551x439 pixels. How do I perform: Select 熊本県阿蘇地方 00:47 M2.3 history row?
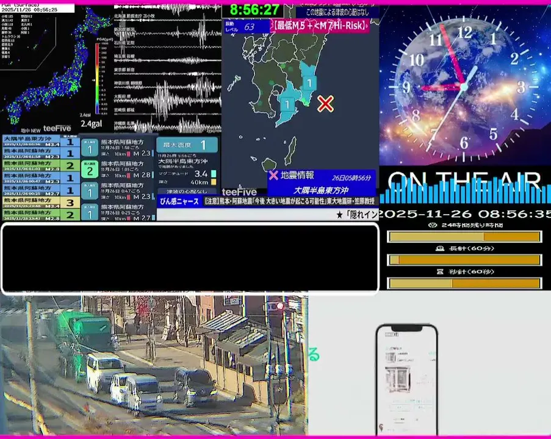tap(41, 177)
